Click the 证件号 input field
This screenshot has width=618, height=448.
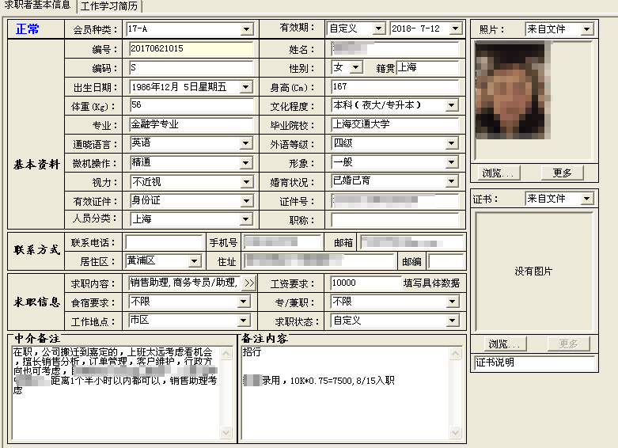[396, 201]
